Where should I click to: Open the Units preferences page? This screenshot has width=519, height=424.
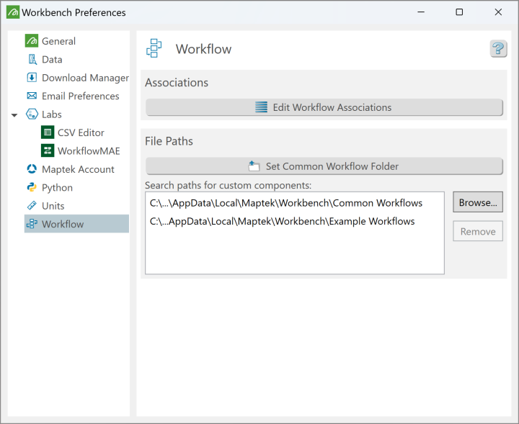click(53, 206)
